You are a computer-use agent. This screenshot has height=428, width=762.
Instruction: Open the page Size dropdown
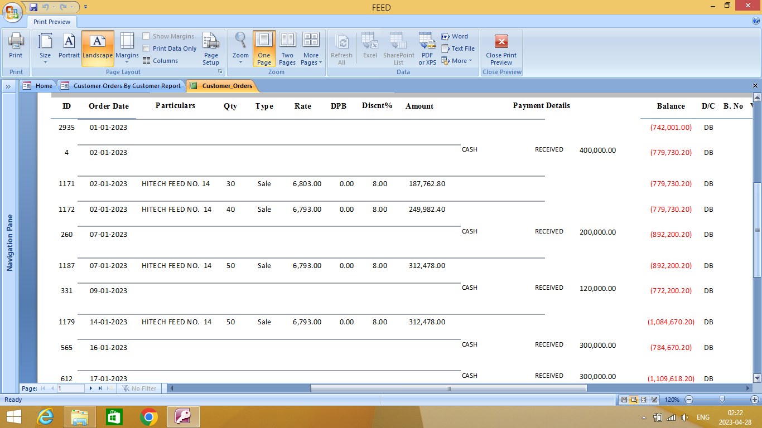point(45,48)
